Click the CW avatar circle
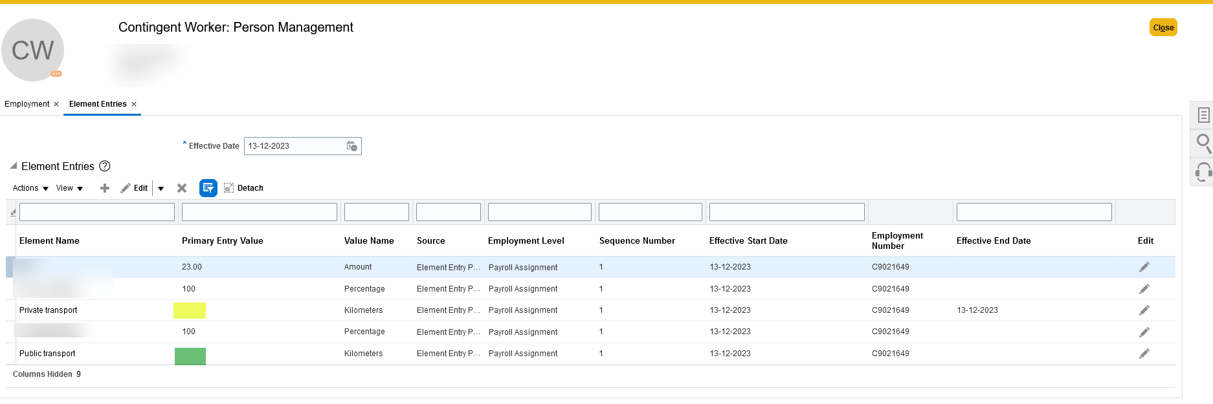Image resolution: width=1213 pixels, height=404 pixels. pyautogui.click(x=32, y=50)
